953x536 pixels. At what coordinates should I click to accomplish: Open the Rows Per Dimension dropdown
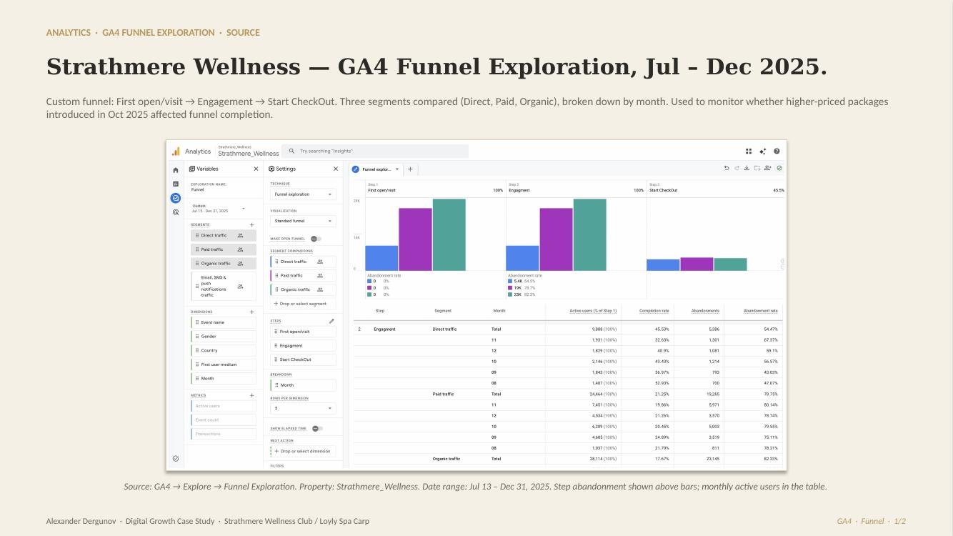pyautogui.click(x=303, y=408)
